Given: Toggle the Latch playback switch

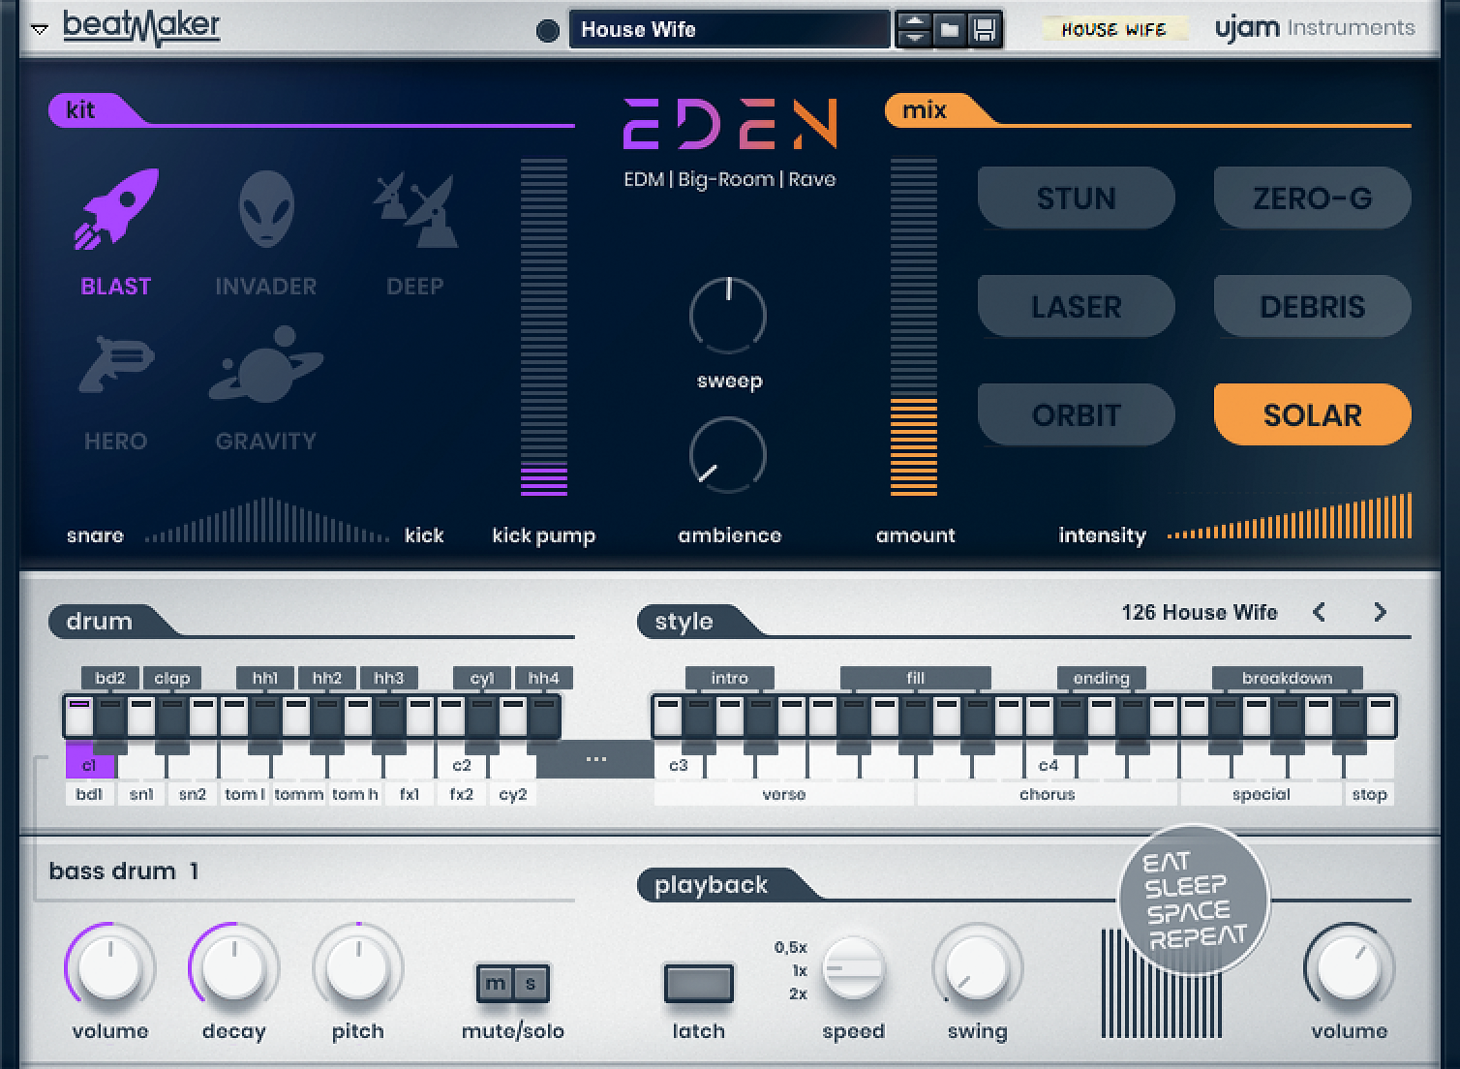Looking at the screenshot, I should 697,982.
